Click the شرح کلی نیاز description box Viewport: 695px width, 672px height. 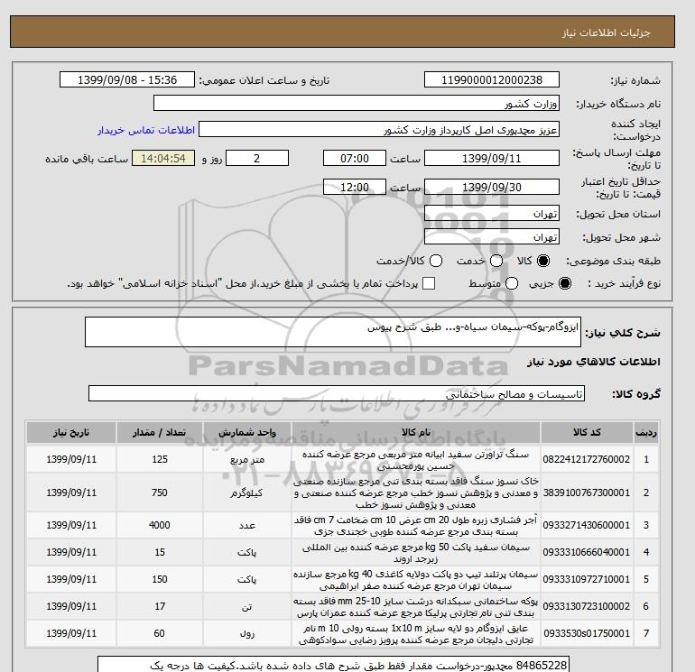(x=333, y=332)
